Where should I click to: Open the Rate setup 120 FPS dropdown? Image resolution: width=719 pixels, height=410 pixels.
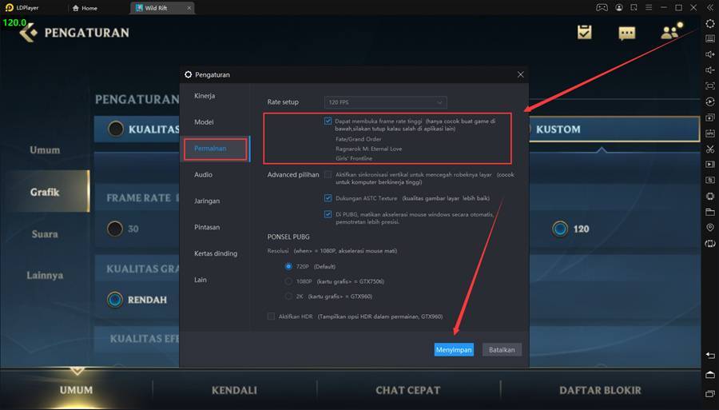pos(385,102)
